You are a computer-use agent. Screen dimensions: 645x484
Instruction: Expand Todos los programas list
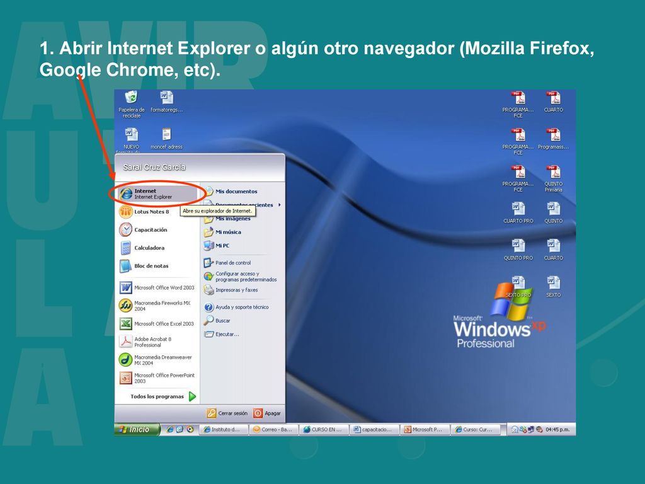(163, 397)
